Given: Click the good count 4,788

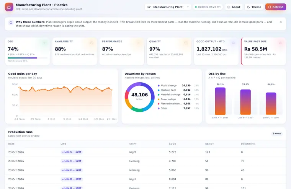Looking at the screenshot, I should point(172,161).
